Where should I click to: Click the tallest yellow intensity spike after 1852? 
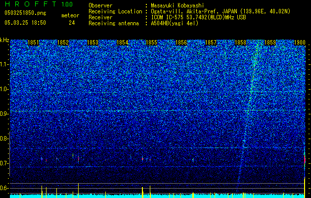pos(78,191)
